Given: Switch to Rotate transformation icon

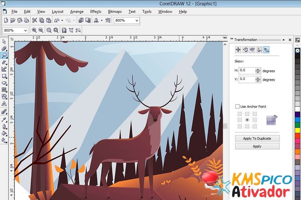Looking at the screenshot, I should (245, 50).
